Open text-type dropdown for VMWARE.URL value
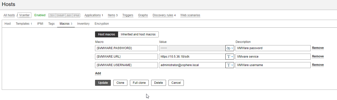337x100 pixels. click(230, 57)
